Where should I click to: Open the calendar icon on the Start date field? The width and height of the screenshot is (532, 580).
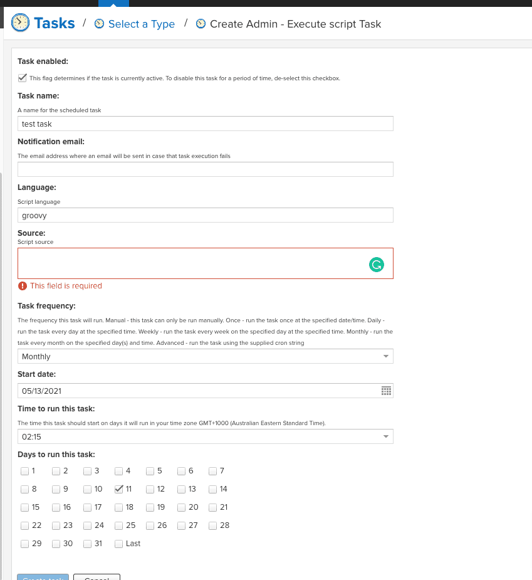(x=387, y=390)
